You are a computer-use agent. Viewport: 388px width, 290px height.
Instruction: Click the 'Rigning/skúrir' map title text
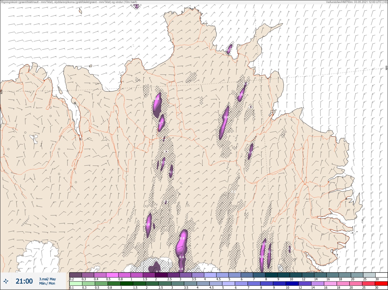pos(9,2)
